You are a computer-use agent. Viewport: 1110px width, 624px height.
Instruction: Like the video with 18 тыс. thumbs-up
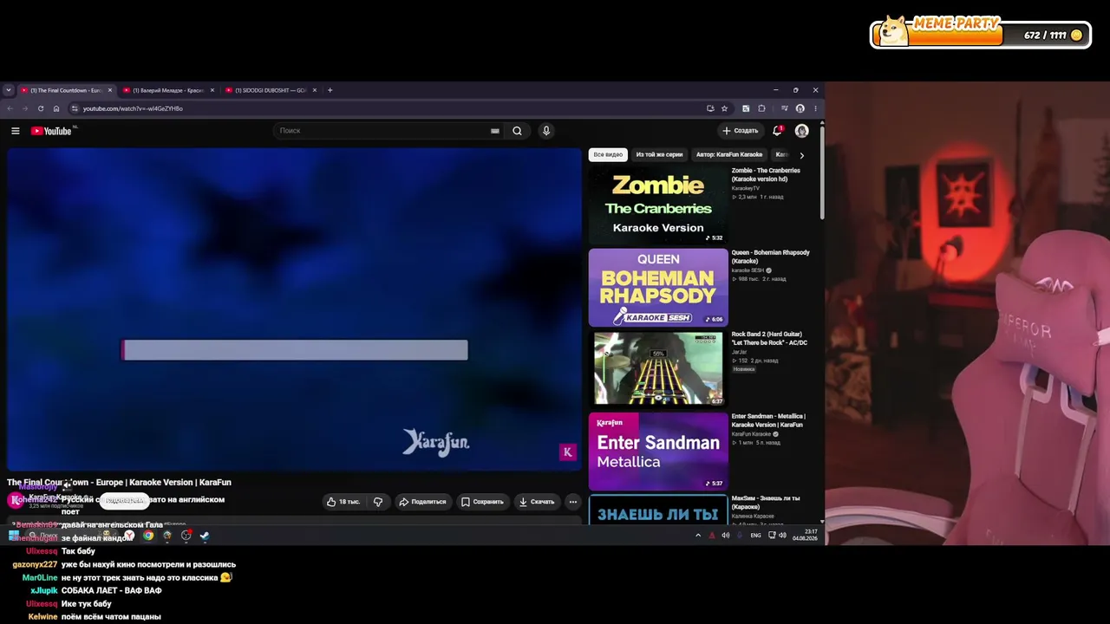343,502
